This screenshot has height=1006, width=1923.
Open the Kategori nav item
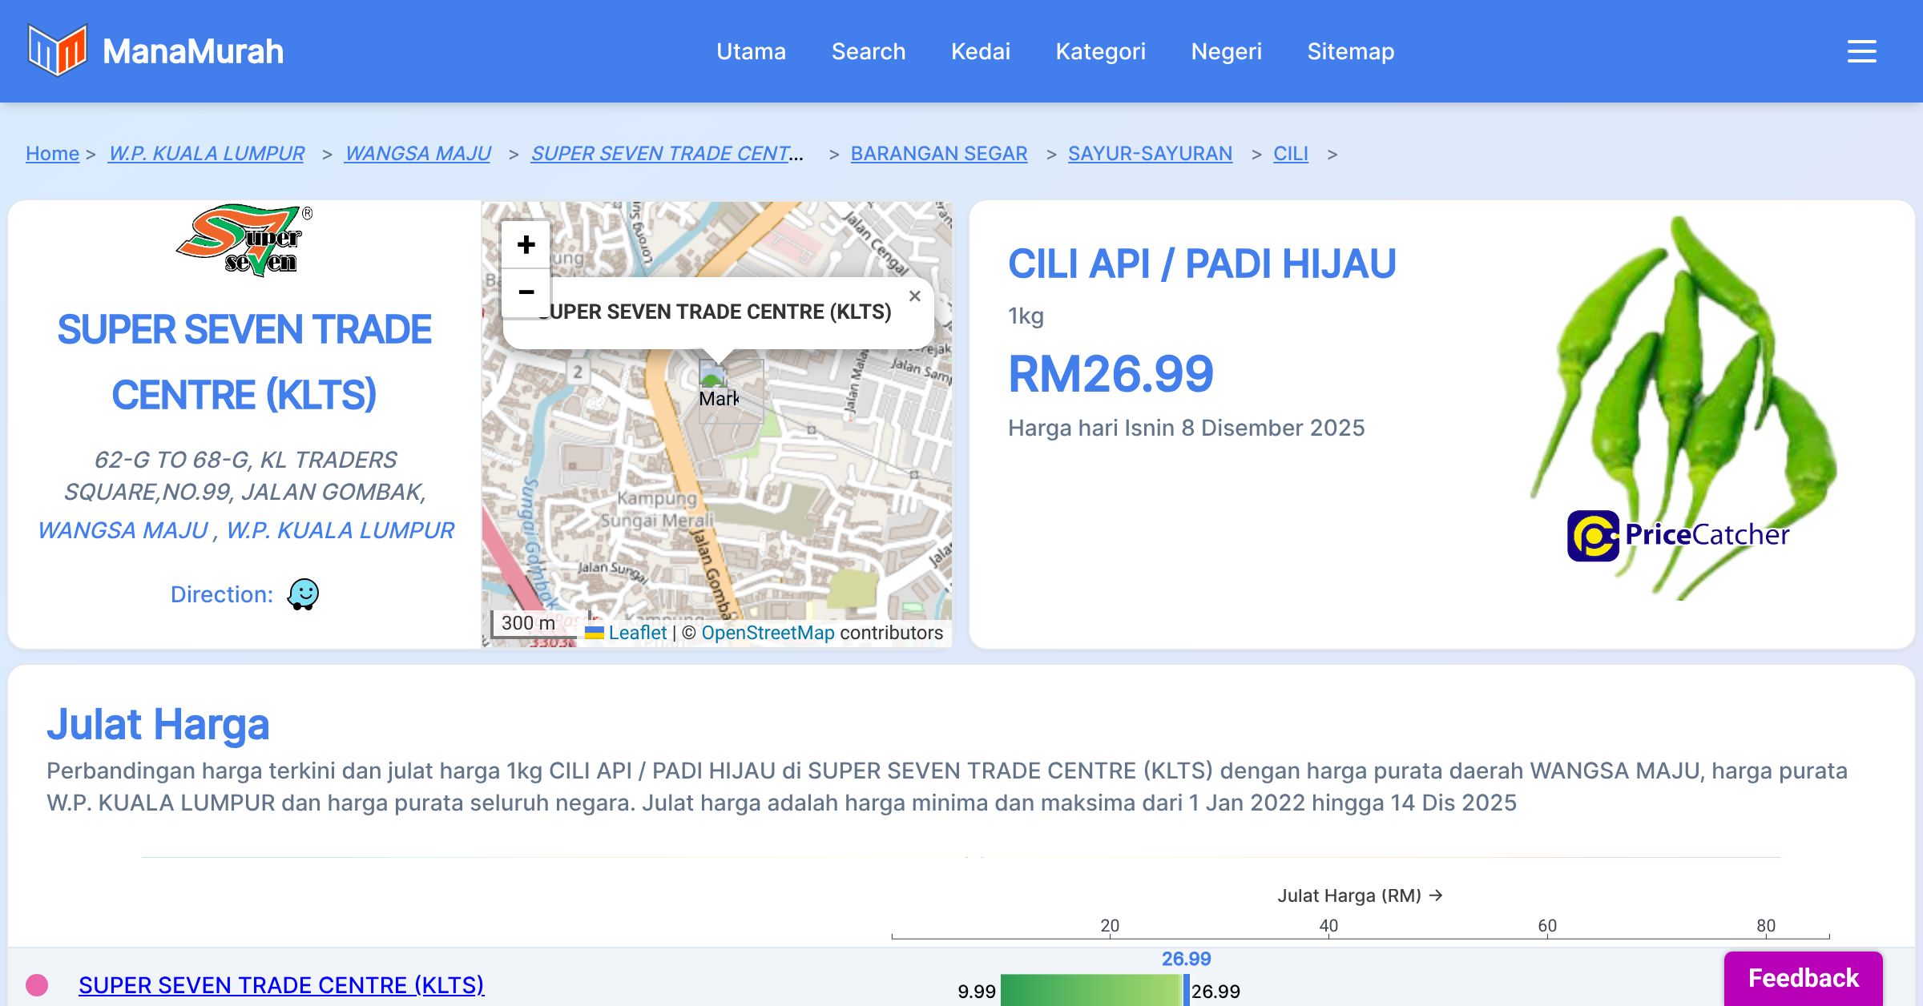point(1100,51)
